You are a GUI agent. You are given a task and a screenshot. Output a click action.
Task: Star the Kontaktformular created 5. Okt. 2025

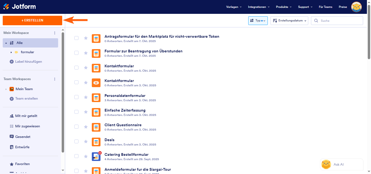point(86,68)
